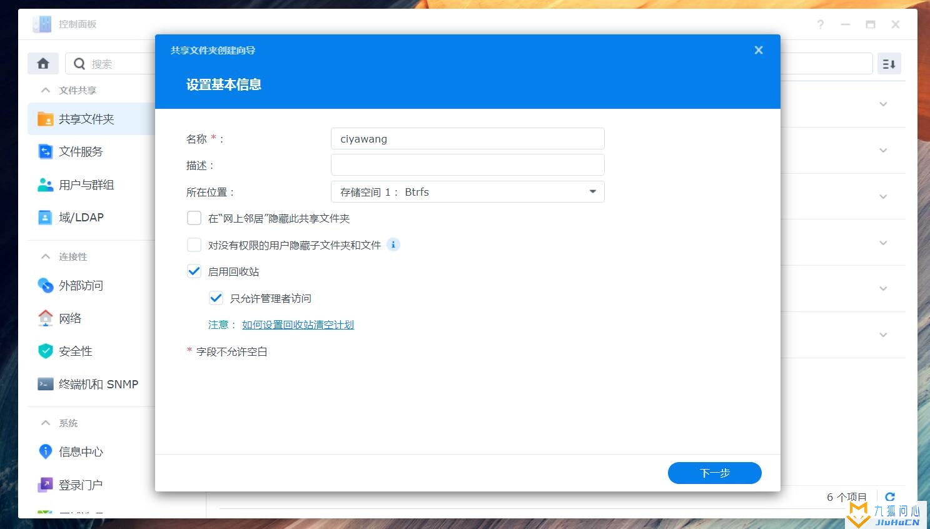Viewport: 930px width, 529px height.
Task: Collapse the System (系统) section
Action: pyautogui.click(x=45, y=423)
